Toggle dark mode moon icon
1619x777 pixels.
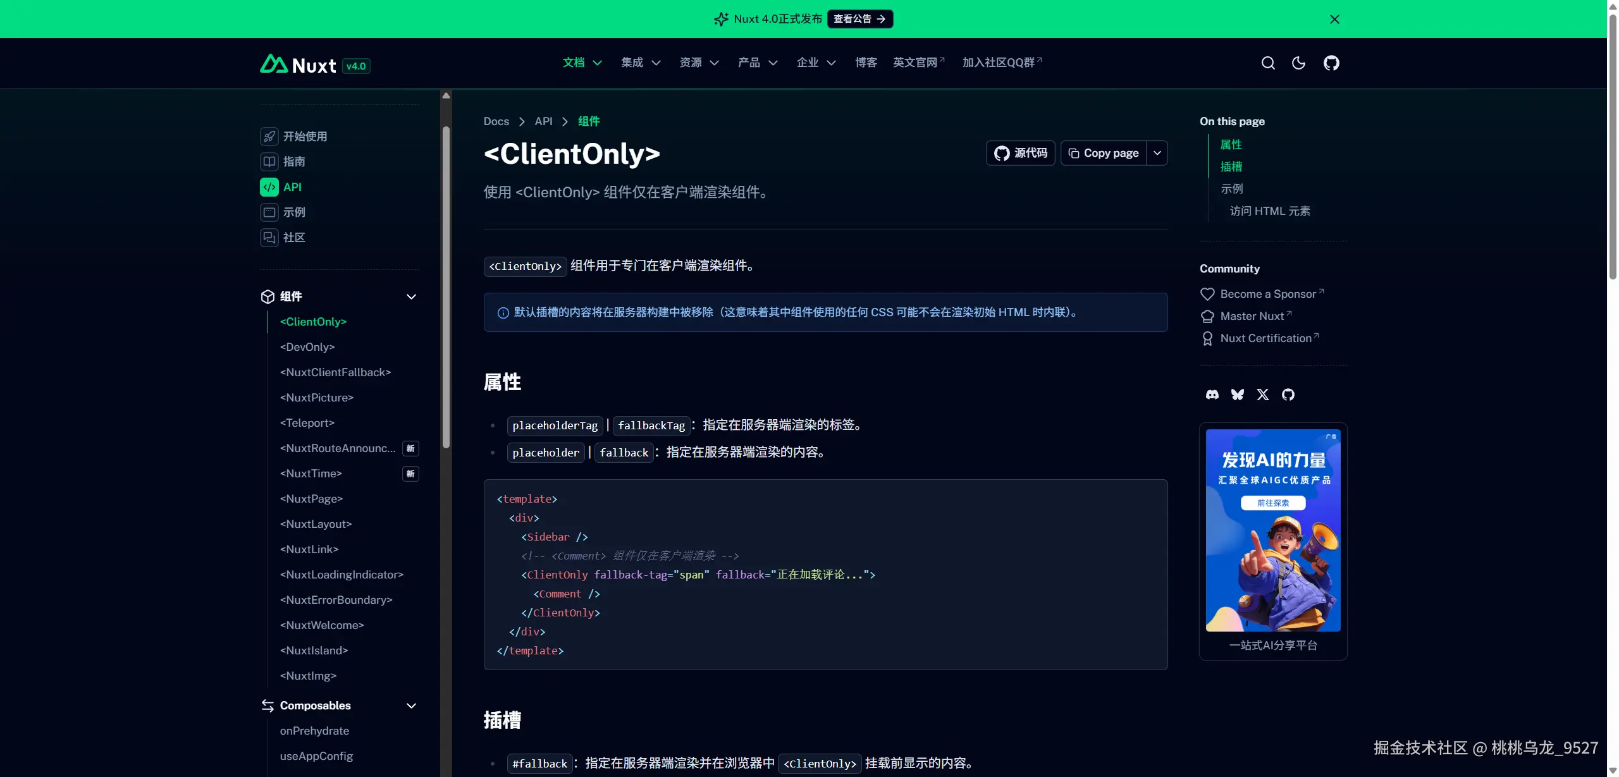point(1298,63)
